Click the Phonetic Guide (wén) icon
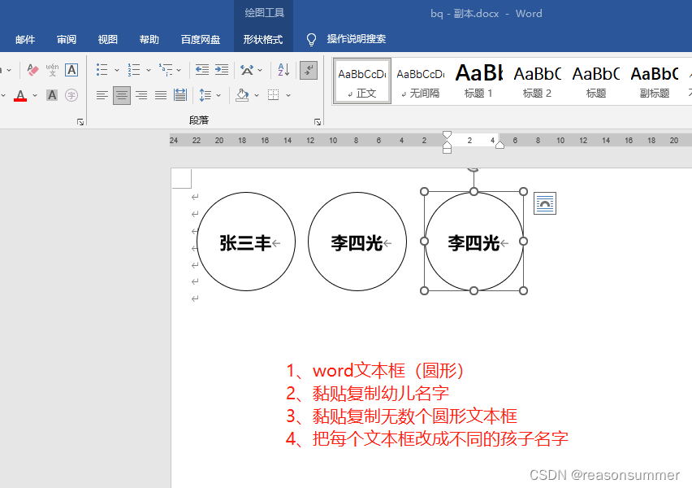 click(x=52, y=70)
